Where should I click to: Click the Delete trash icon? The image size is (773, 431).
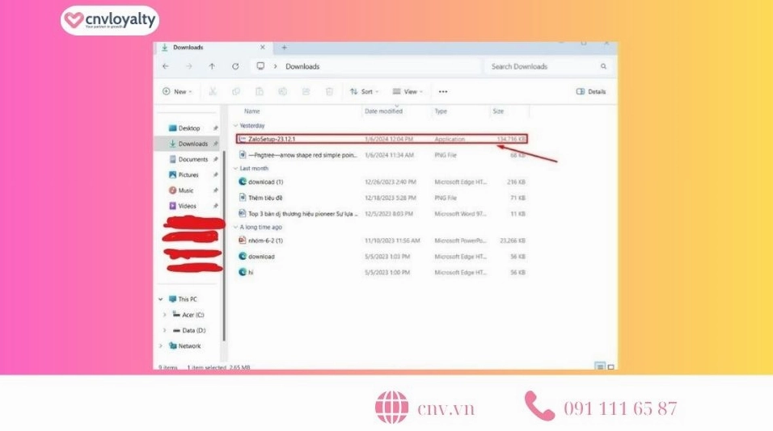pyautogui.click(x=329, y=91)
